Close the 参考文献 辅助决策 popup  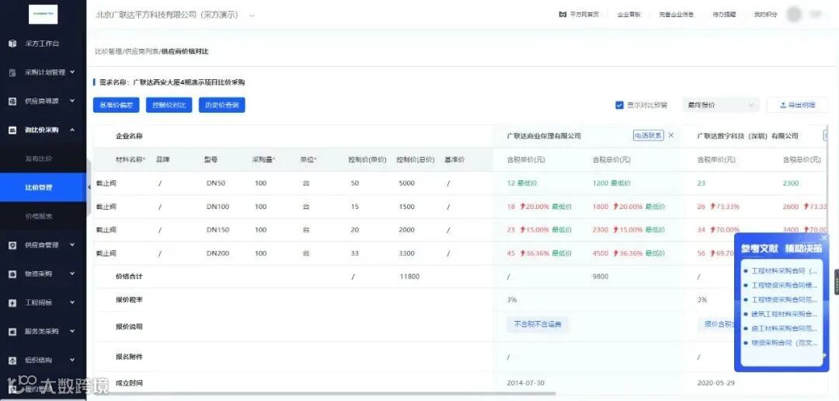(x=824, y=237)
